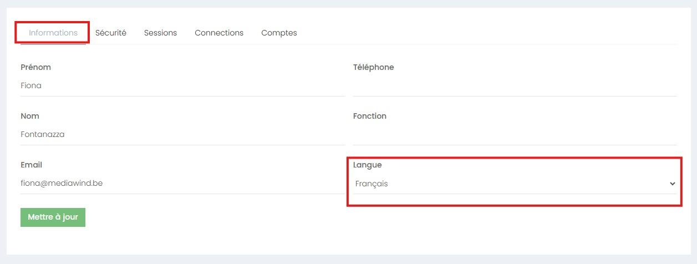Screen dimensions: 697x264
Task: Click the Langue label text
Action: coord(367,165)
